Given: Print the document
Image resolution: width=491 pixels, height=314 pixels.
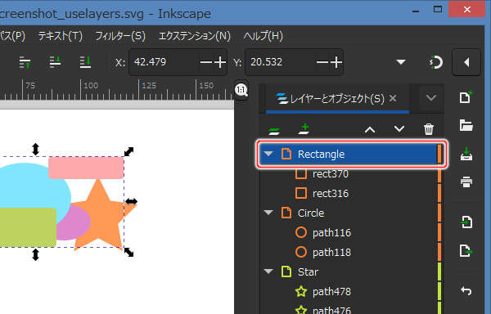Looking at the screenshot, I should tap(466, 182).
